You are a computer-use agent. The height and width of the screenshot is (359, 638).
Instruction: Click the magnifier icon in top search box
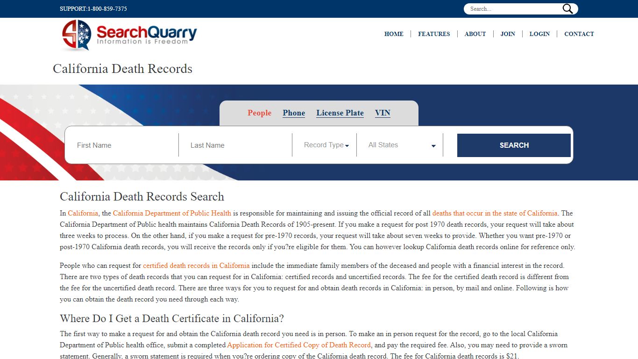click(567, 9)
